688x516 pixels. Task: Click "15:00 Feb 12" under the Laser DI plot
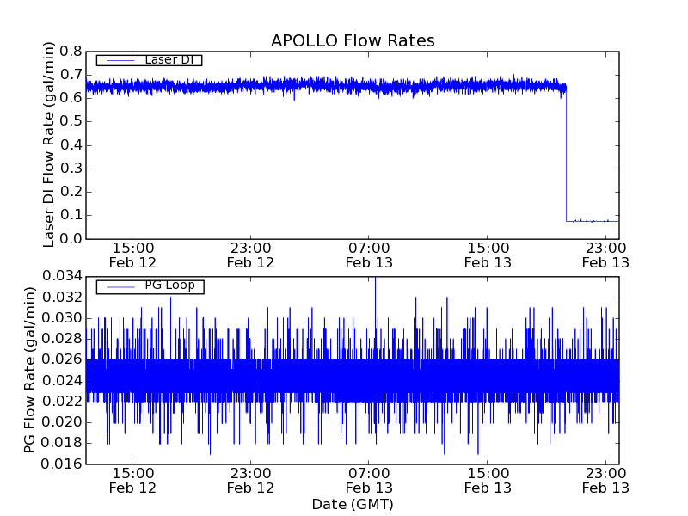point(132,255)
